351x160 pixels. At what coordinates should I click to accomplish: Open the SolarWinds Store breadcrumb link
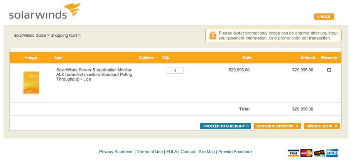tap(29, 35)
